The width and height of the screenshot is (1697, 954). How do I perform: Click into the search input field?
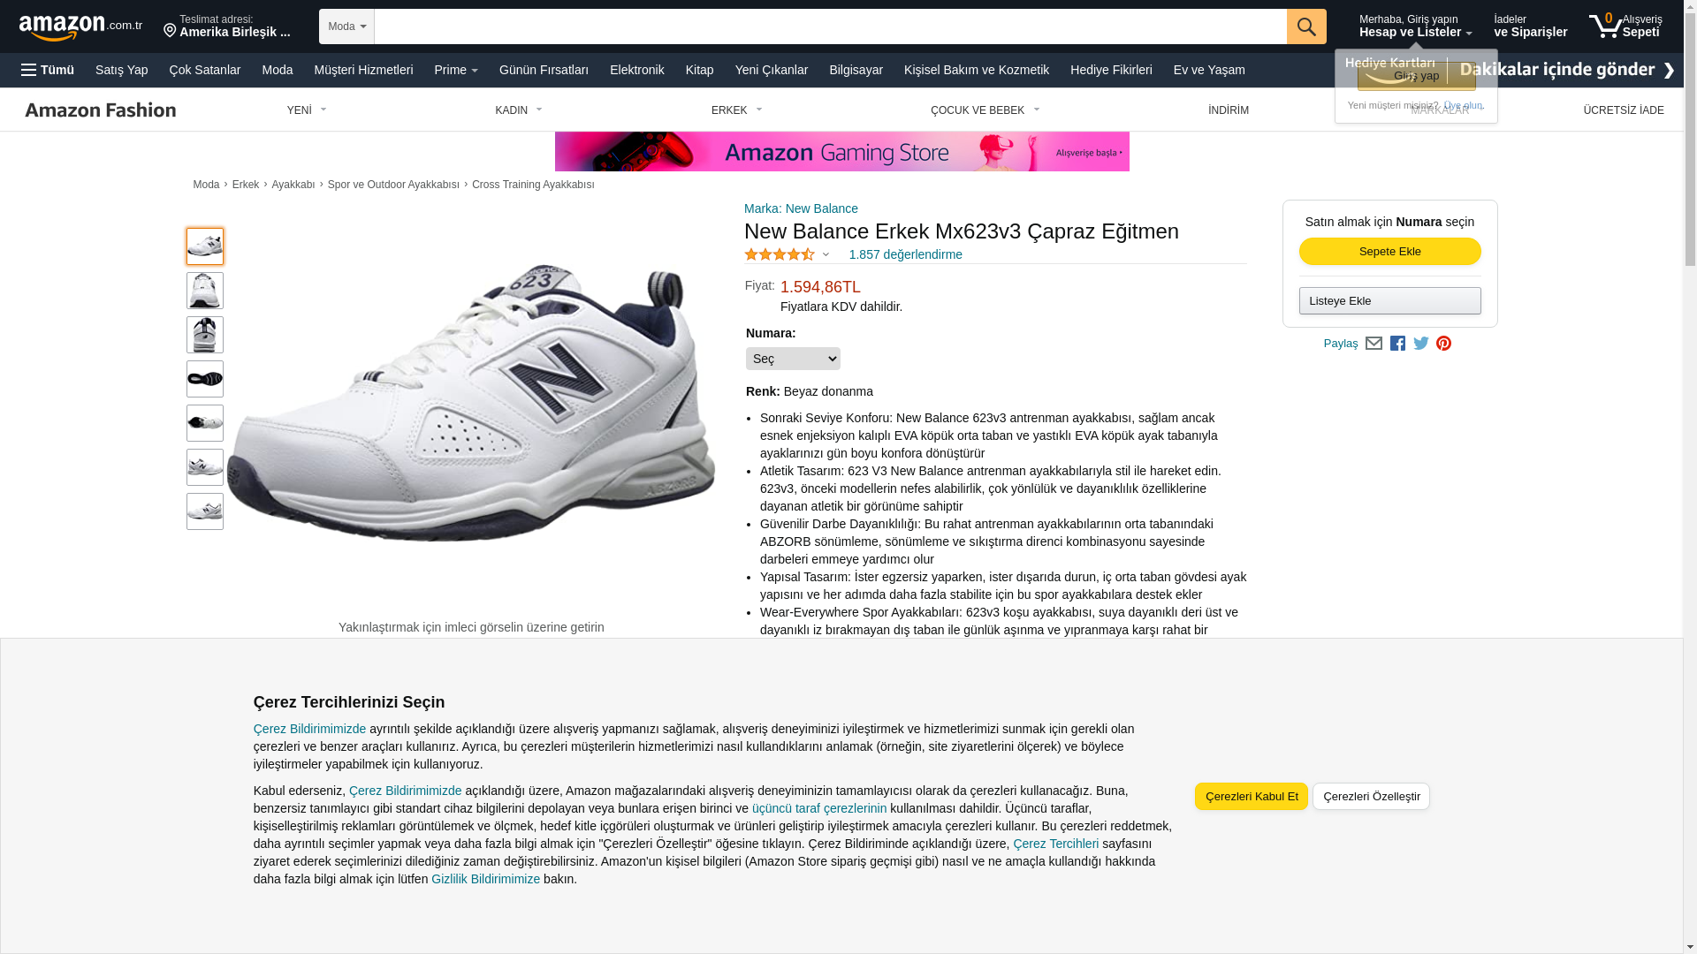click(x=830, y=26)
